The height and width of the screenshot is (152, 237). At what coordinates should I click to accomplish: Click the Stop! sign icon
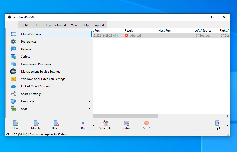pos(146,123)
